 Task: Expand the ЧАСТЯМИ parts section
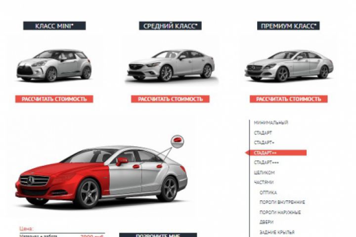264,182
